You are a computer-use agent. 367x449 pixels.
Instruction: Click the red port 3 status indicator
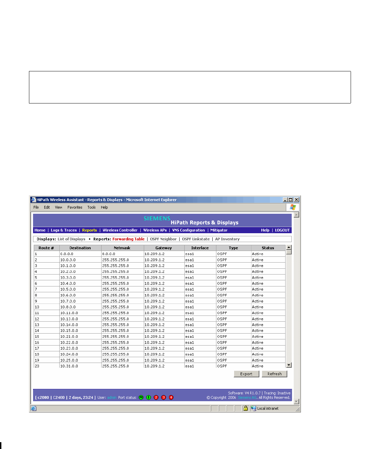(x=164, y=397)
